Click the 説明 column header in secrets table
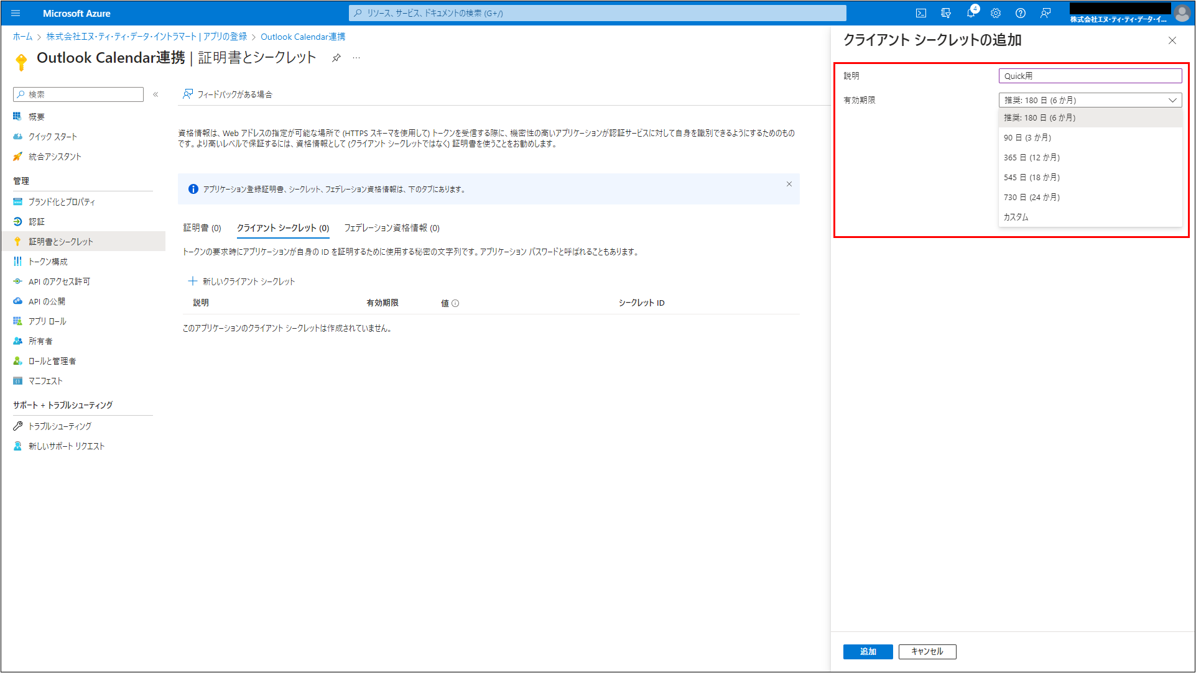This screenshot has width=1196, height=673. click(201, 303)
